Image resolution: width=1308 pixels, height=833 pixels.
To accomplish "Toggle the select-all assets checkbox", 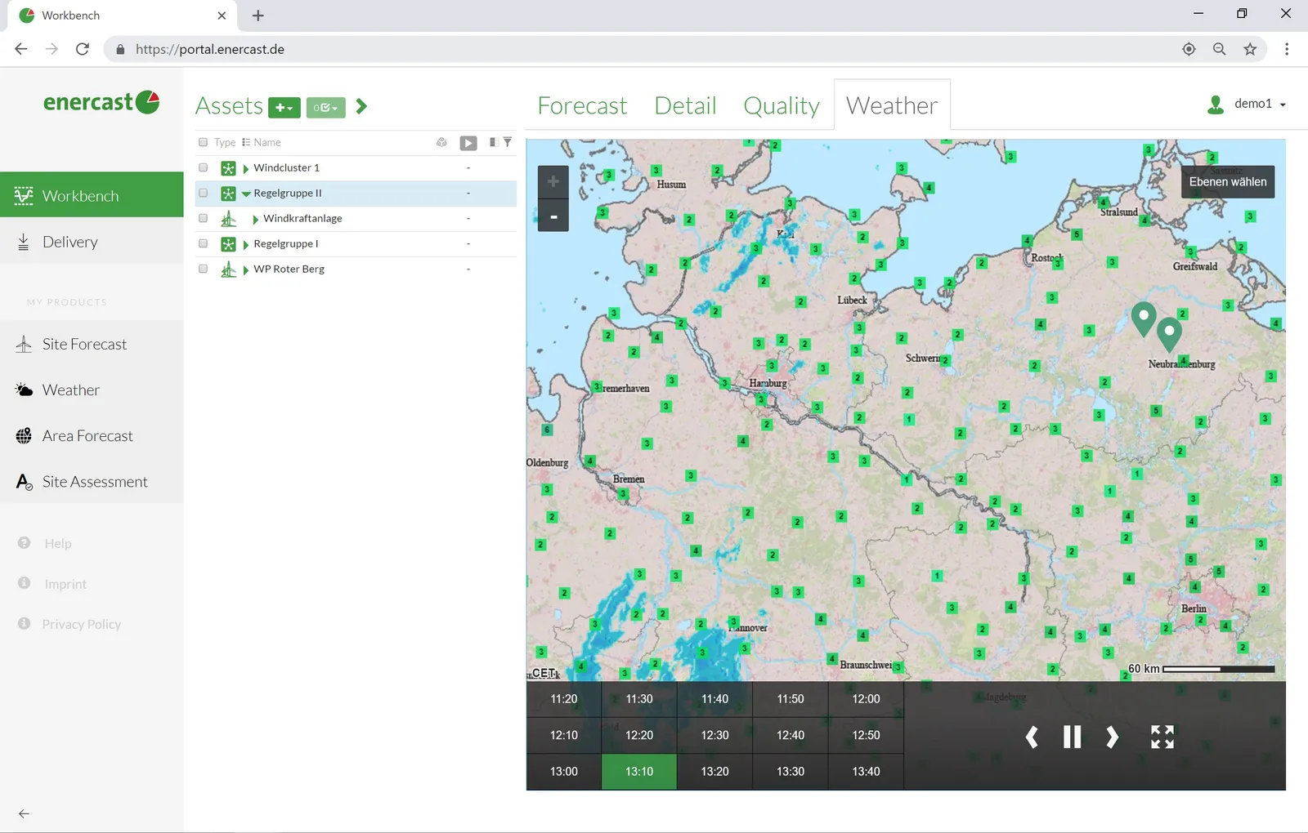I will point(203,142).
